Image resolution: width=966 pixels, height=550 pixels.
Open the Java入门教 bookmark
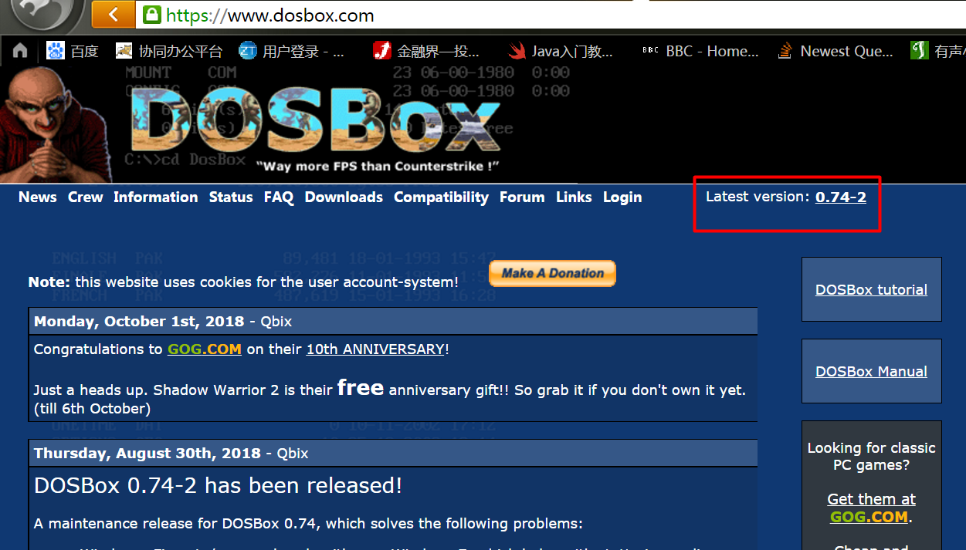561,51
